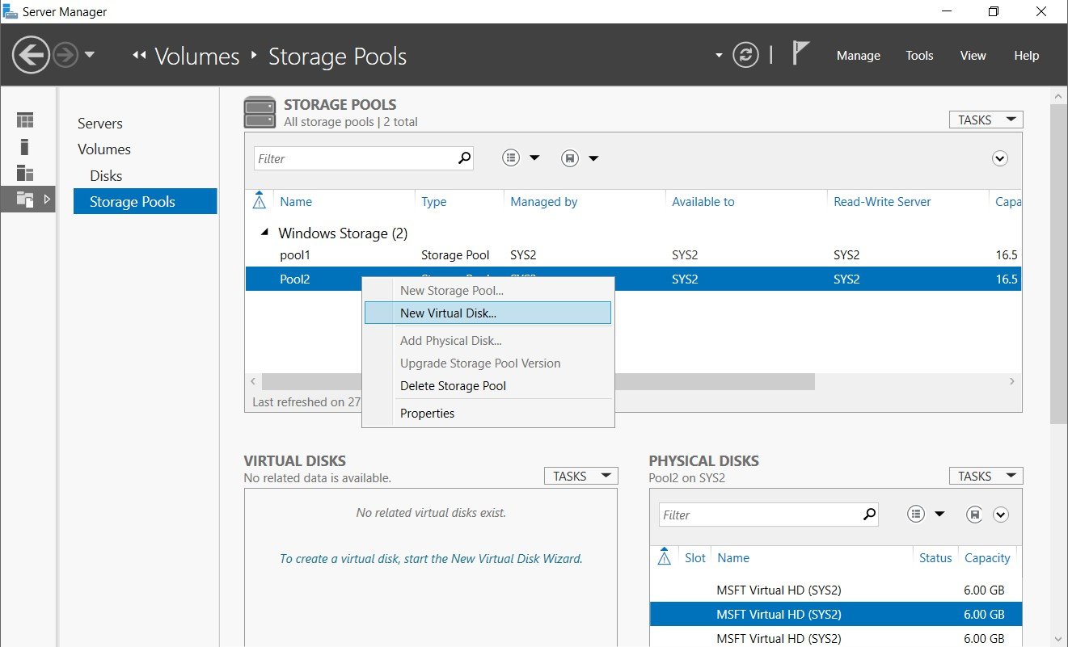Open the Storage Pools TASKS dropdown
This screenshot has height=647, width=1068.
[x=986, y=120]
